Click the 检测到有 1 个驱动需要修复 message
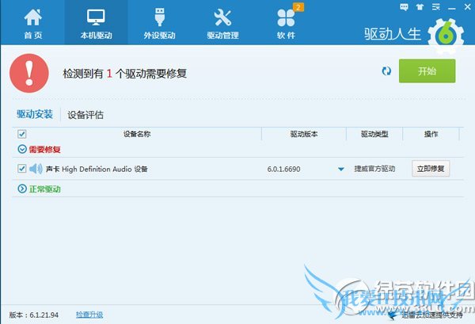The image size is (475, 324). coord(125,74)
